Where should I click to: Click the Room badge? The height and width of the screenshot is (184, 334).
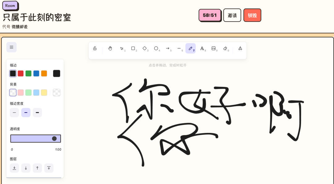10,6
